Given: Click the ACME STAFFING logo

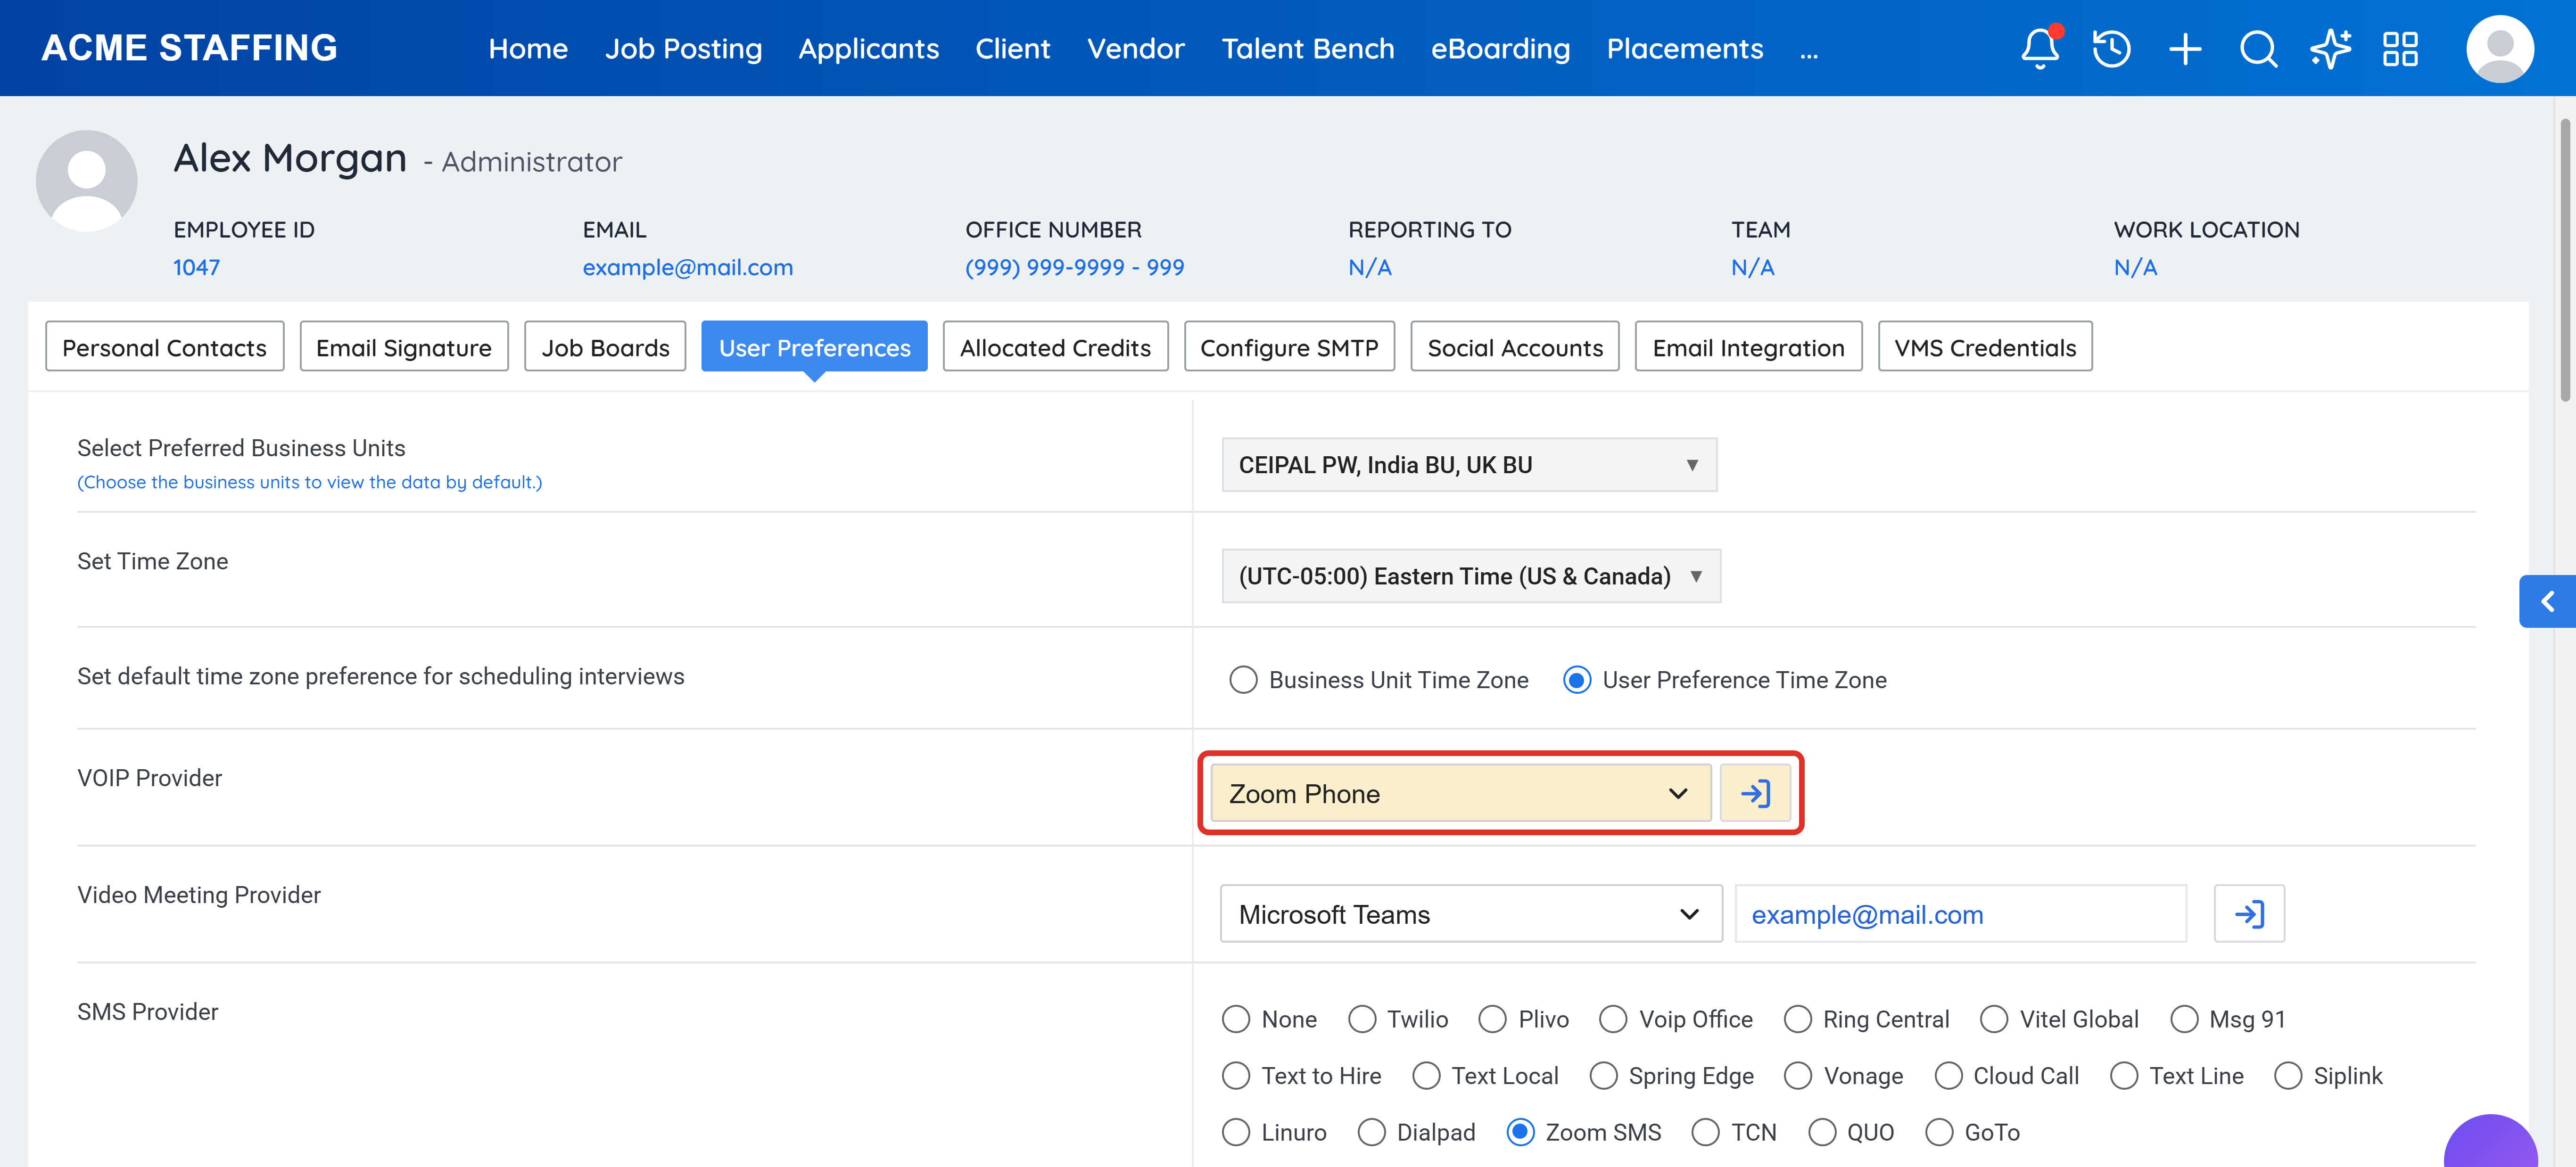Looking at the screenshot, I should 190,48.
